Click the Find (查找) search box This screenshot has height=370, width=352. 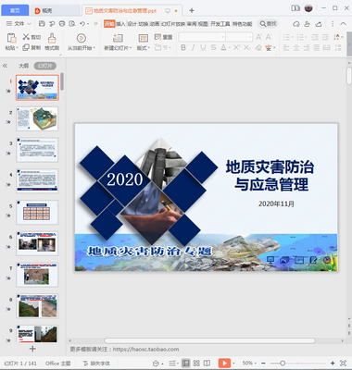pos(268,24)
